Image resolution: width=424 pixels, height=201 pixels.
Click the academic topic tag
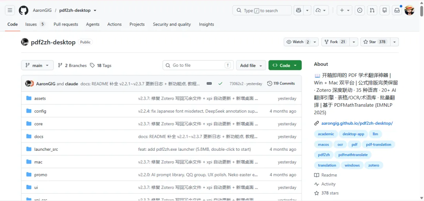[x=326, y=134]
